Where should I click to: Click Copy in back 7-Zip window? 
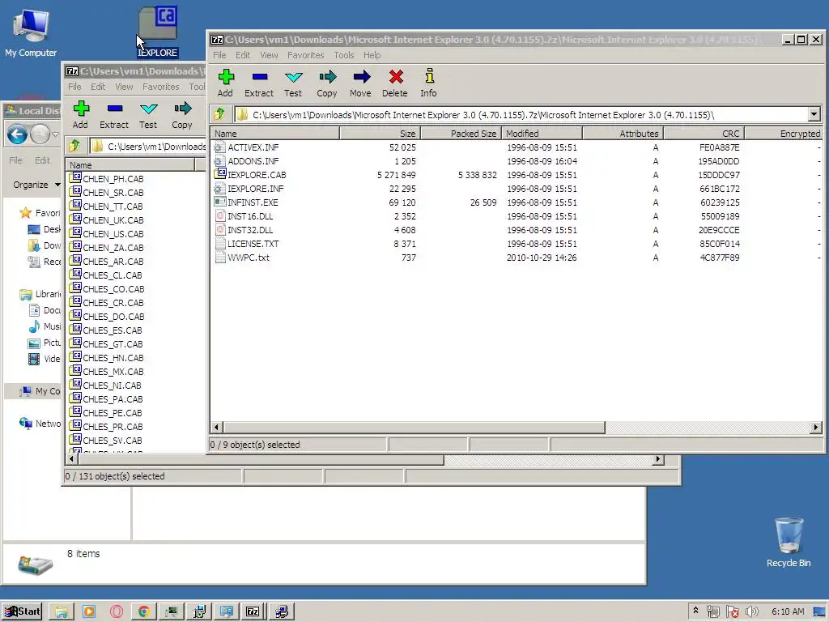tap(182, 115)
